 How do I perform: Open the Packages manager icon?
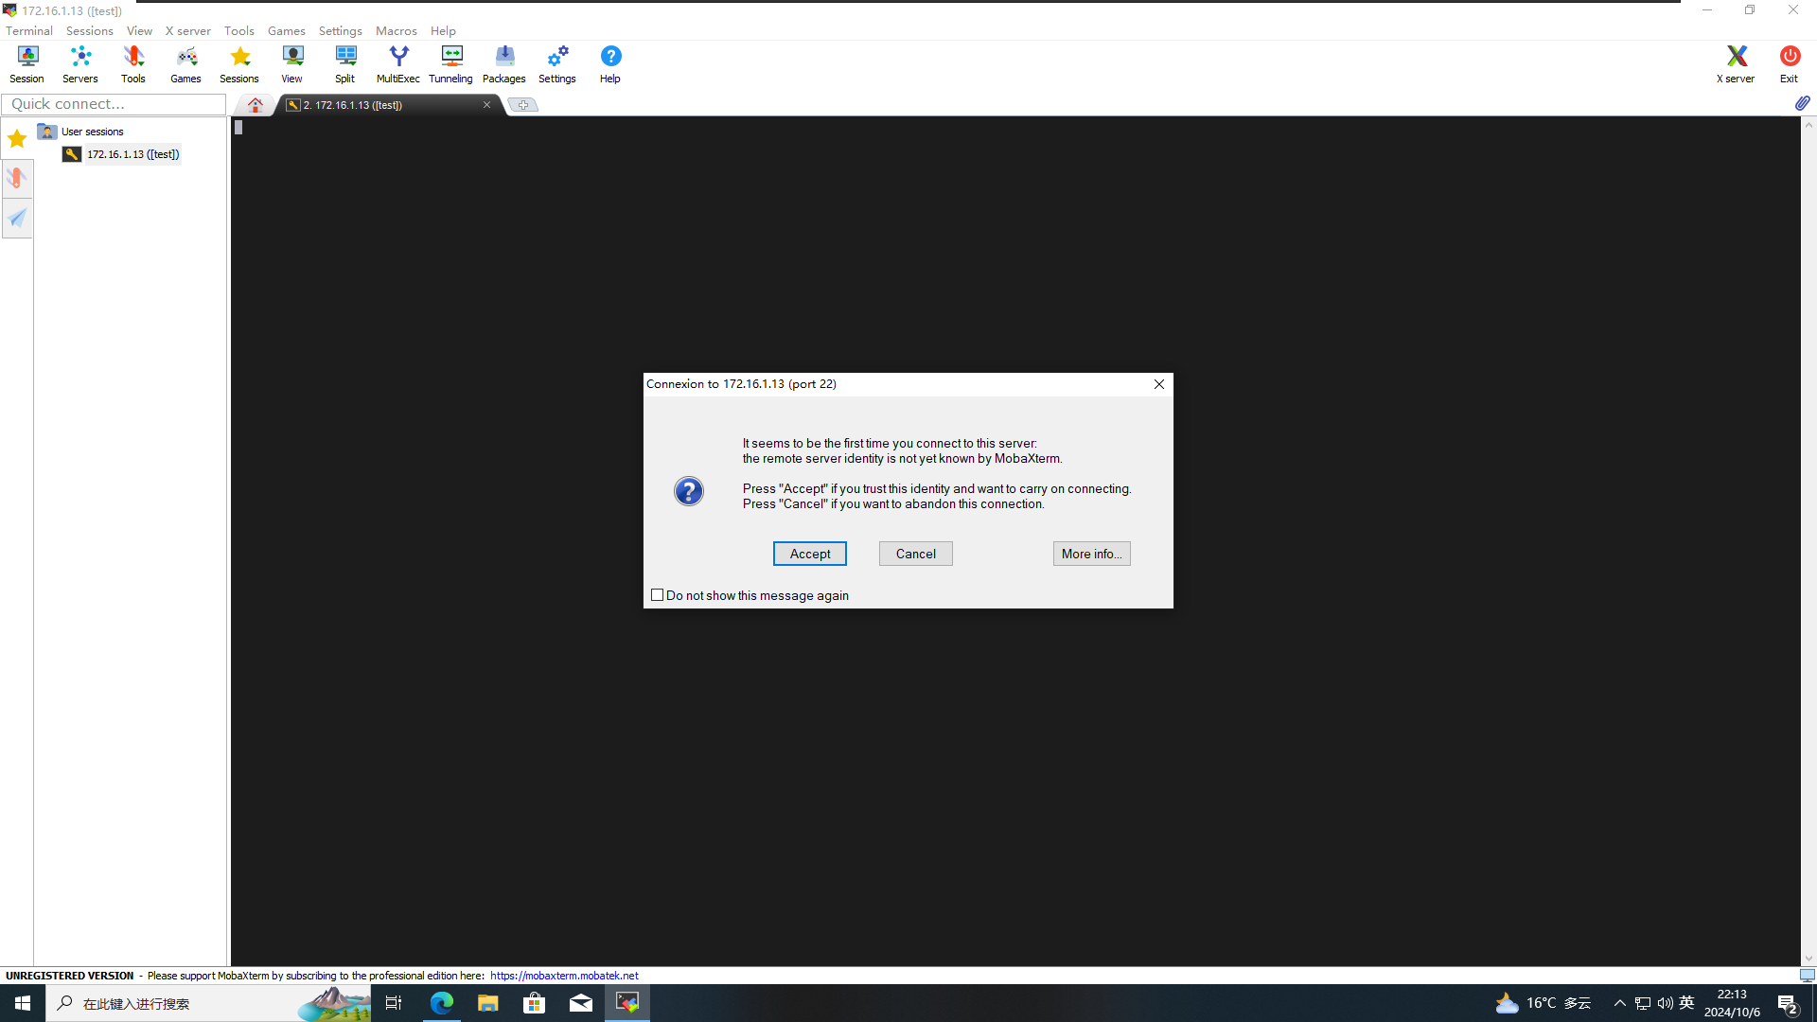tap(503, 64)
